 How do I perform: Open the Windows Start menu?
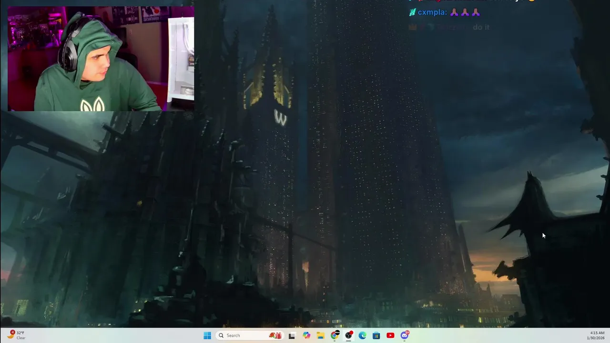[207, 335]
